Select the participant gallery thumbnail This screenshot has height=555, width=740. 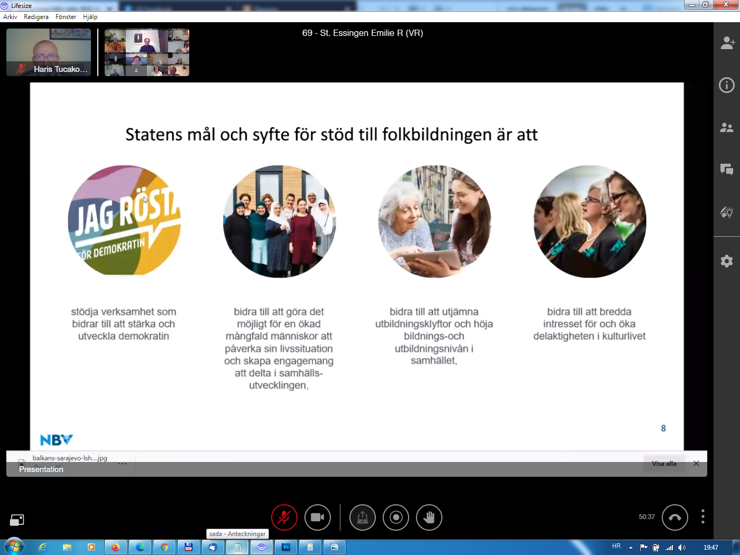click(x=147, y=52)
